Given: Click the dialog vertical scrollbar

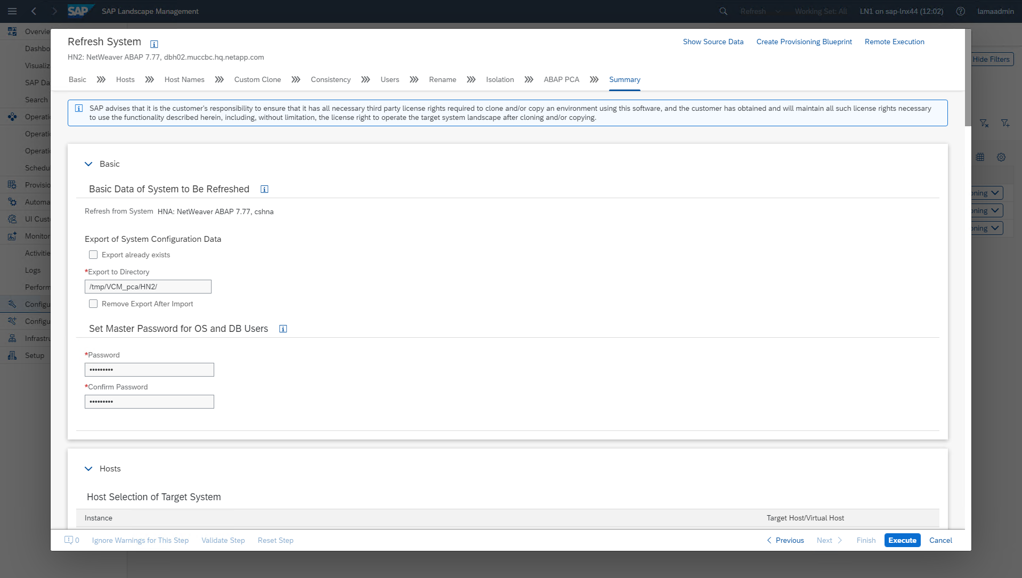Looking at the screenshot, I should click(x=968, y=78).
